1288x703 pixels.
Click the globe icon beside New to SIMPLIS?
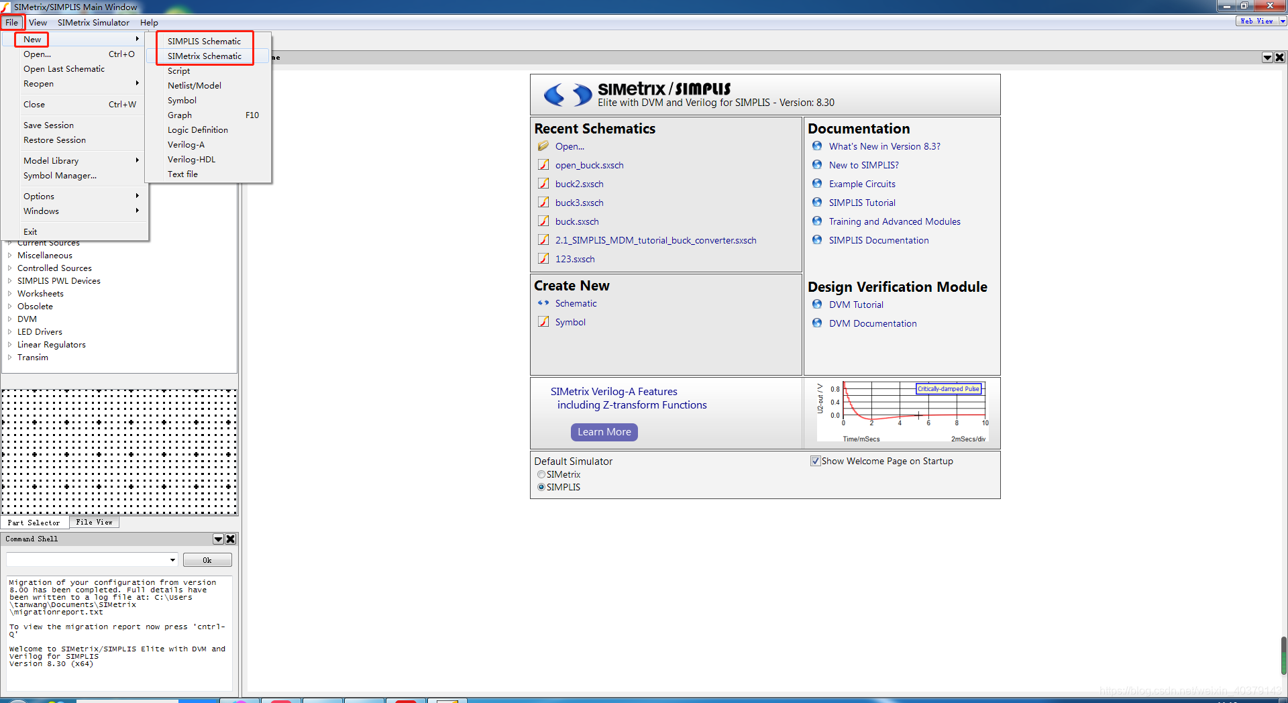[817, 165]
